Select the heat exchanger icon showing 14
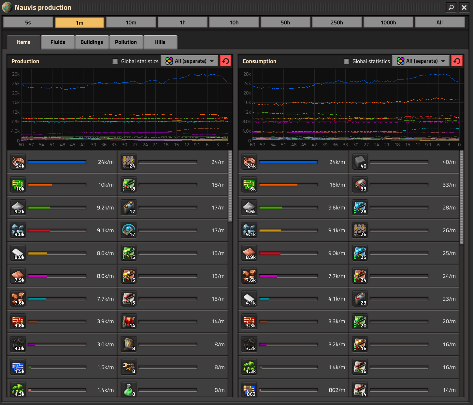473x405 pixels. pos(129,322)
